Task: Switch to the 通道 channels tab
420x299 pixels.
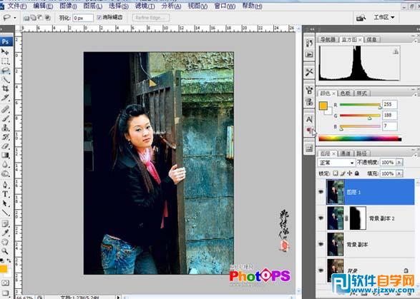Action: tap(346, 153)
